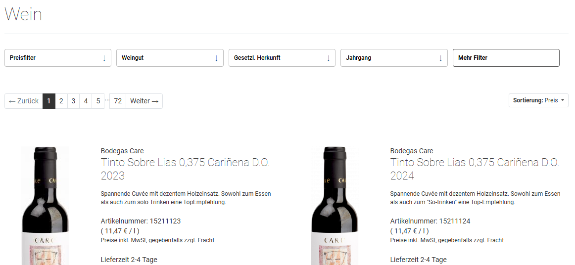Go to previous page with Zurück
The image size is (575, 265).
(x=24, y=101)
